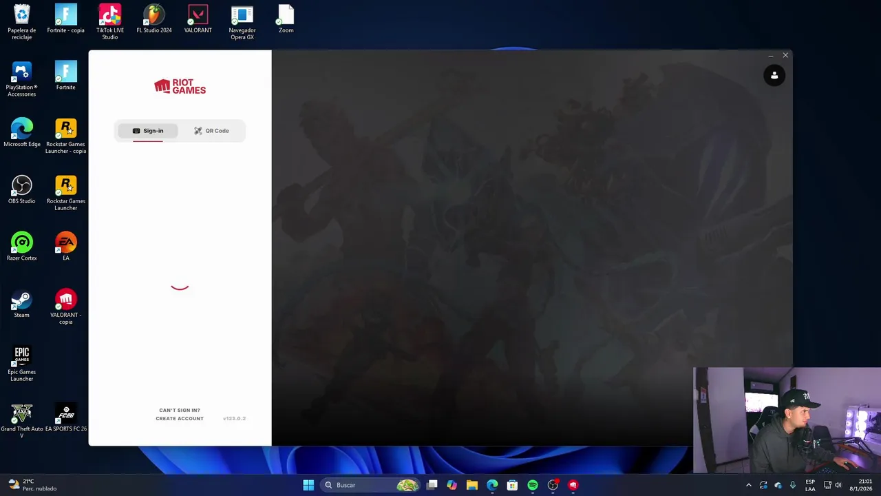Switch to the QR Code tab
Viewport: 881px width, 496px height.
pyautogui.click(x=211, y=131)
